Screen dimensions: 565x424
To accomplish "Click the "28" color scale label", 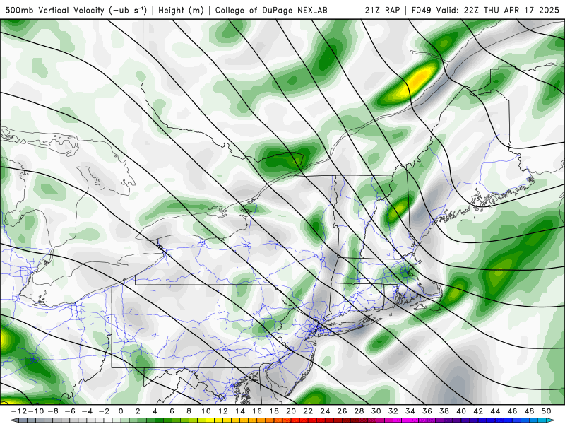I will [x=359, y=411].
